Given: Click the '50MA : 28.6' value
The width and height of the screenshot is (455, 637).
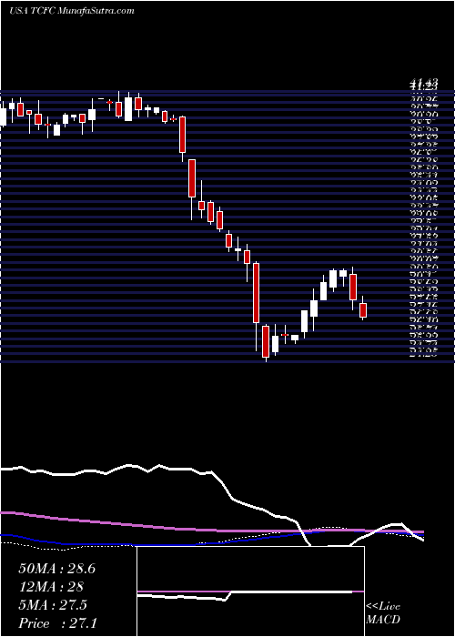Looking at the screenshot, I should pyautogui.click(x=56, y=569).
